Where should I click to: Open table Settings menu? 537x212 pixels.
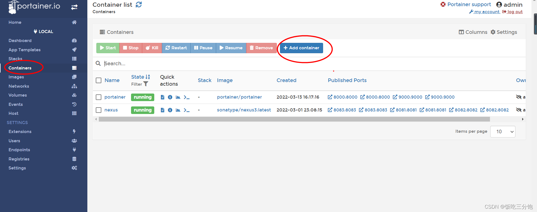tap(504, 32)
